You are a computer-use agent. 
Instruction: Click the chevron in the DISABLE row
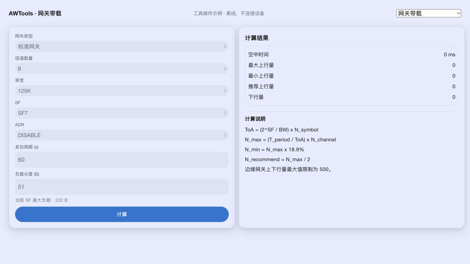(x=225, y=135)
